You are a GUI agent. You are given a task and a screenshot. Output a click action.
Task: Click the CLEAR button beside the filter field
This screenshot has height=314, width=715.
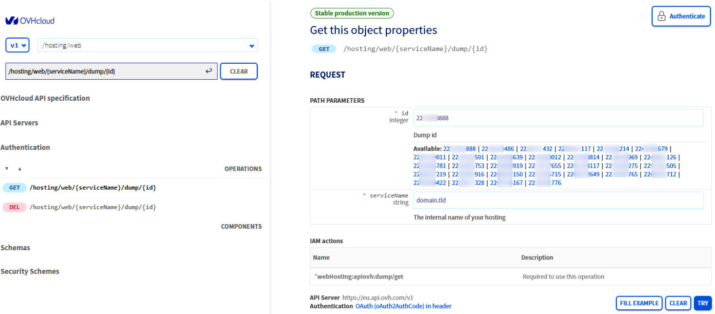tap(239, 71)
